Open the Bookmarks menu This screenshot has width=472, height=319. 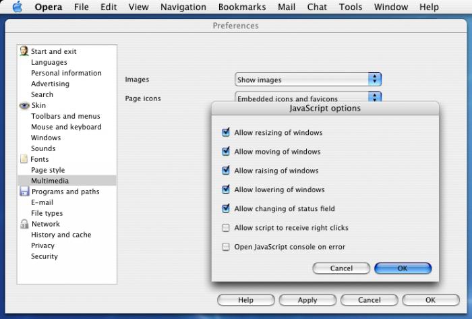click(x=242, y=7)
